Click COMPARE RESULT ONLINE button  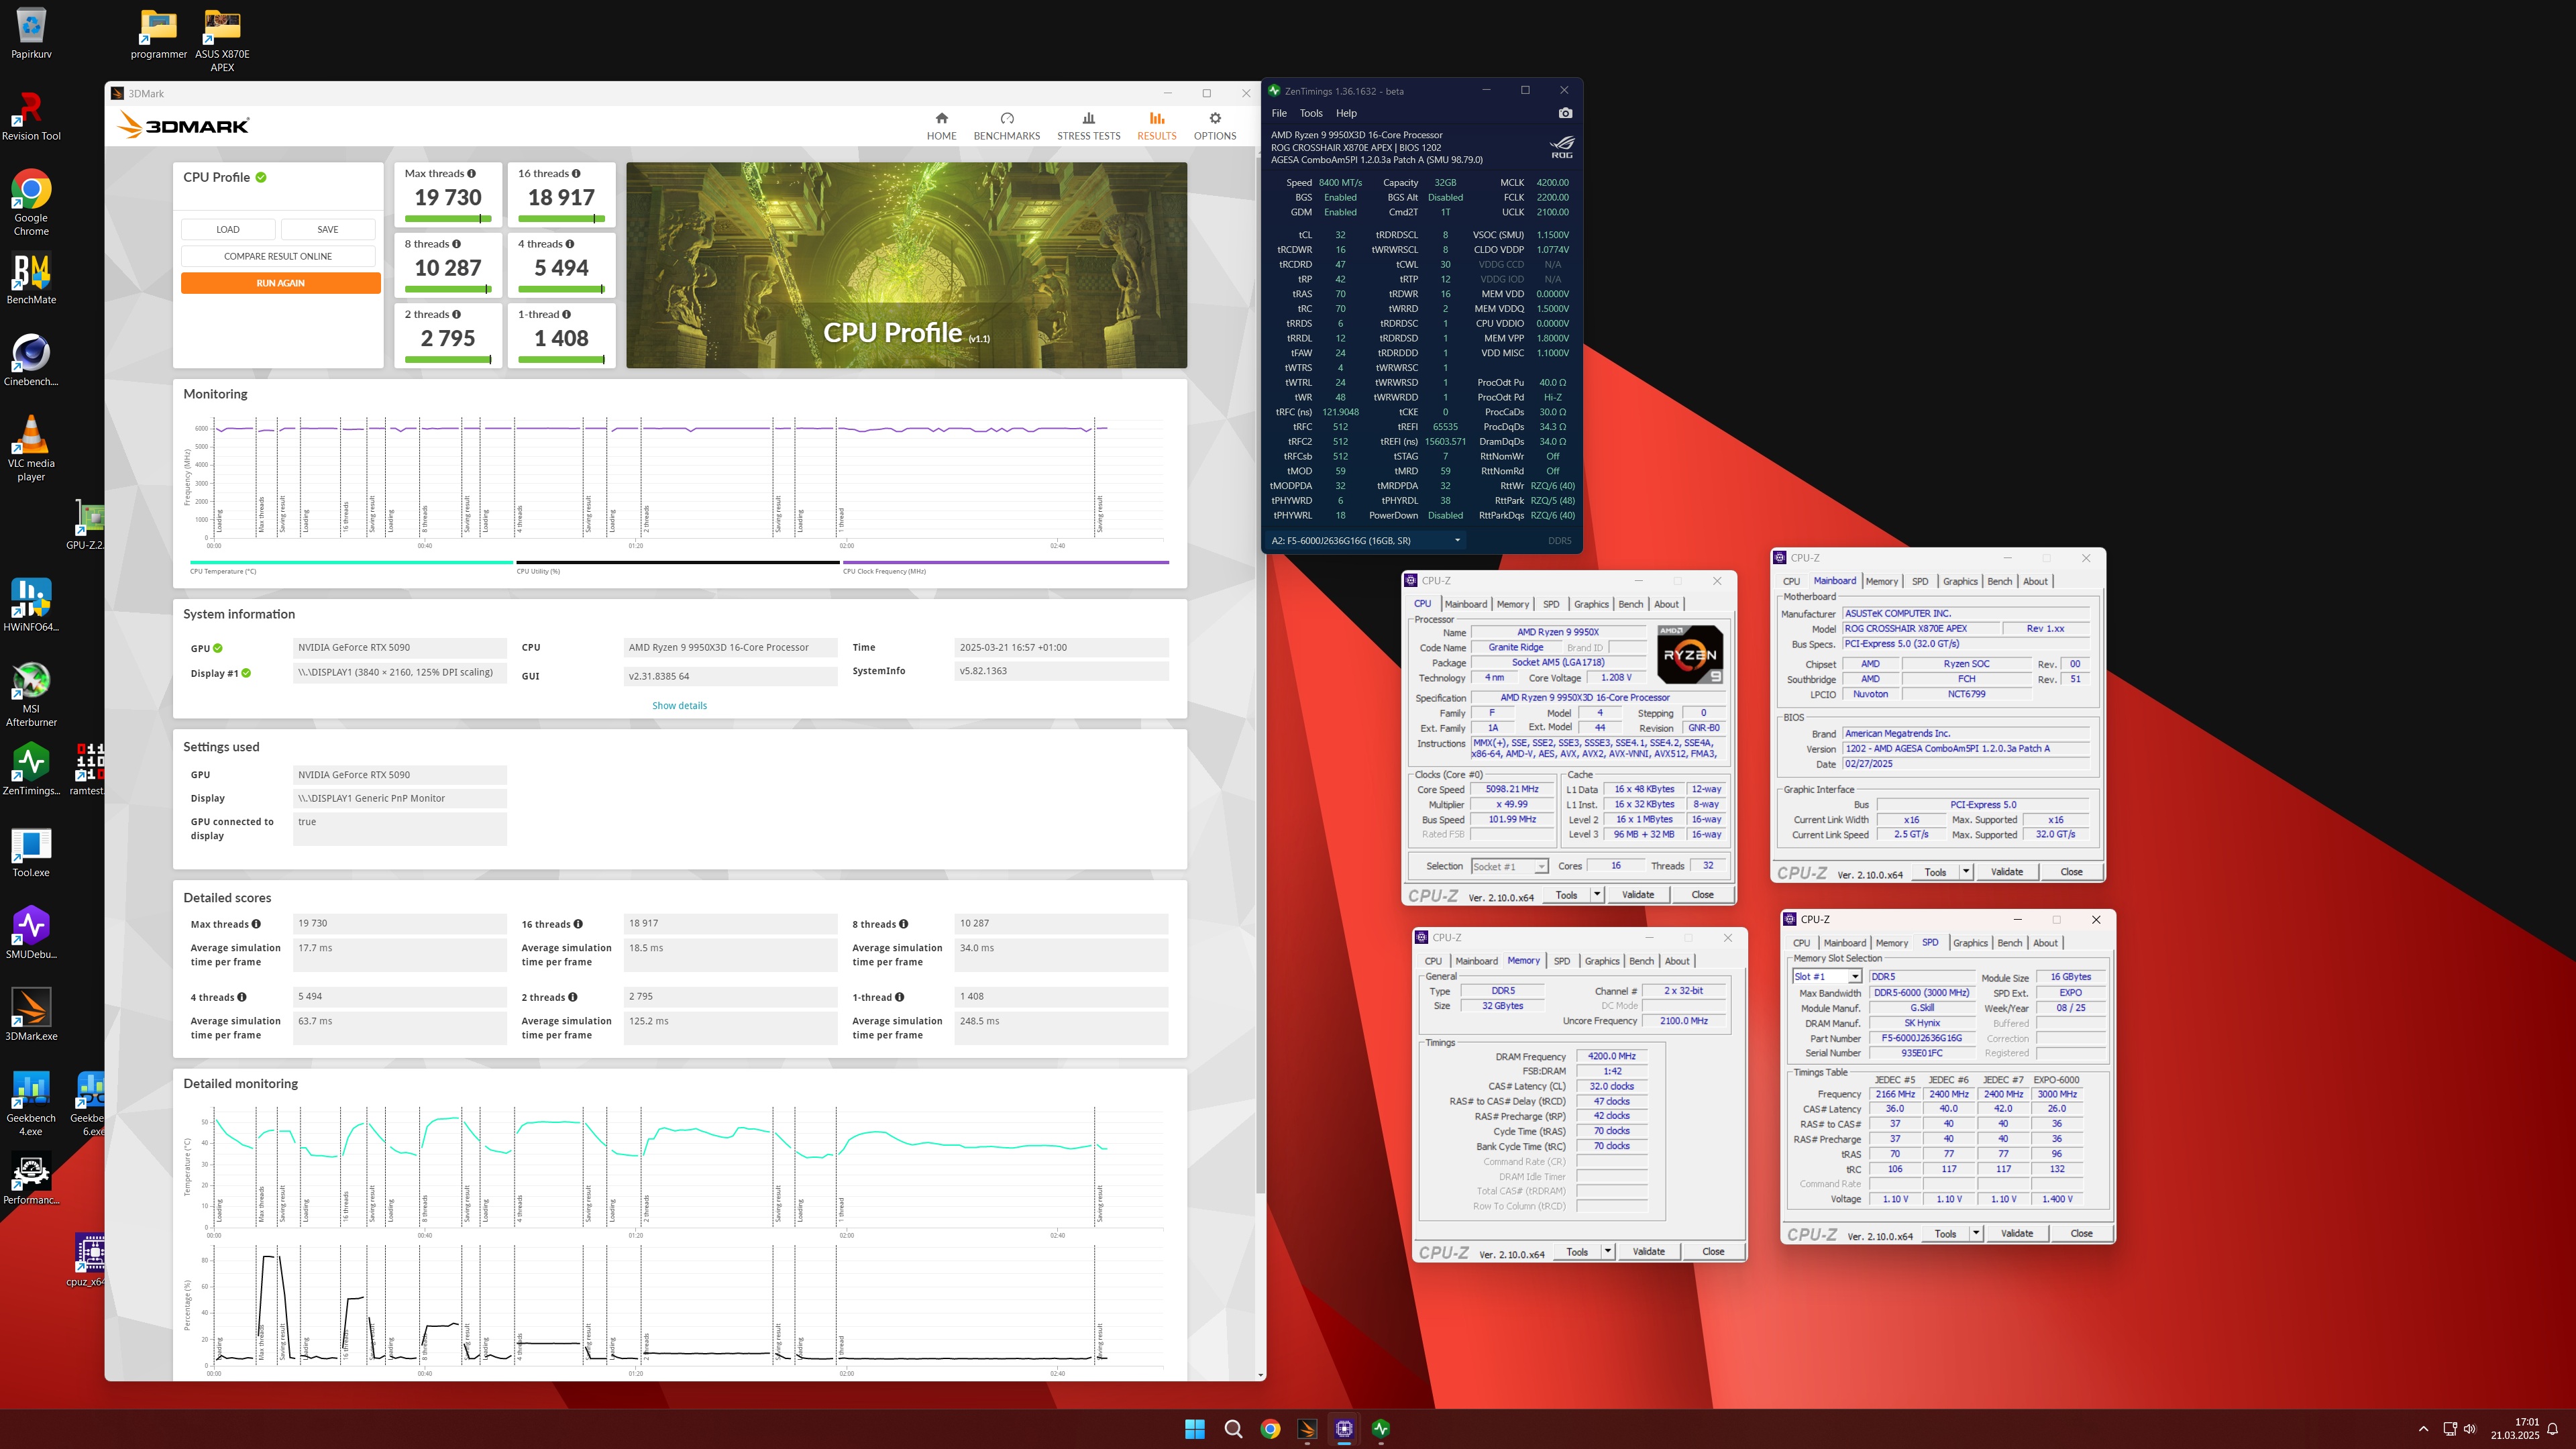click(x=278, y=256)
